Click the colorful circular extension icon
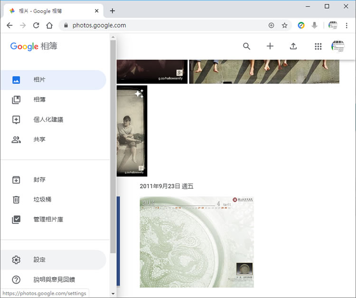 [x=301, y=26]
